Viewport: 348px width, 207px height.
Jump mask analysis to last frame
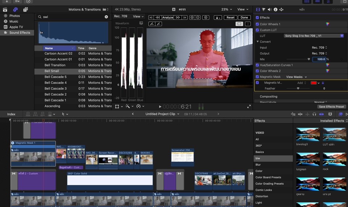pyautogui.click(x=185, y=17)
